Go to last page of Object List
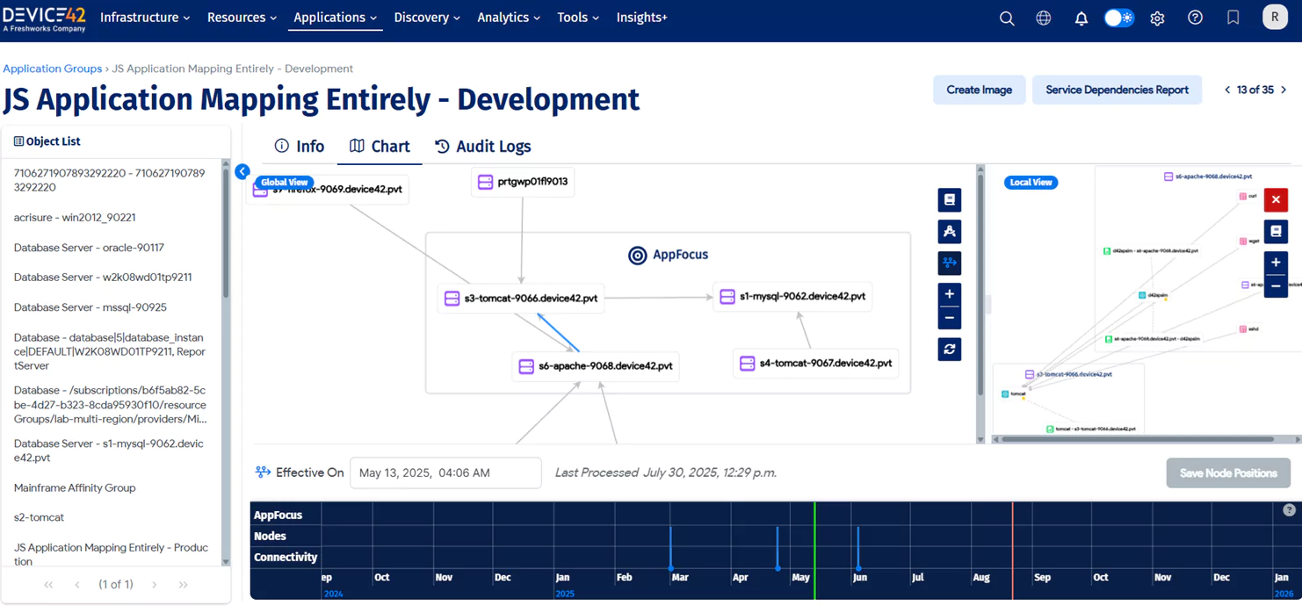Viewport: 1302px width, 606px height. pyautogui.click(x=183, y=585)
